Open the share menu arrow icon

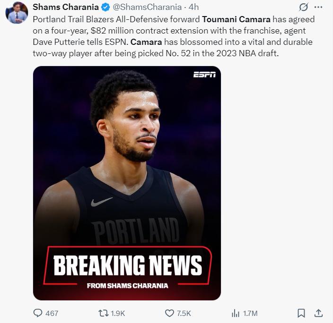pos(318,313)
